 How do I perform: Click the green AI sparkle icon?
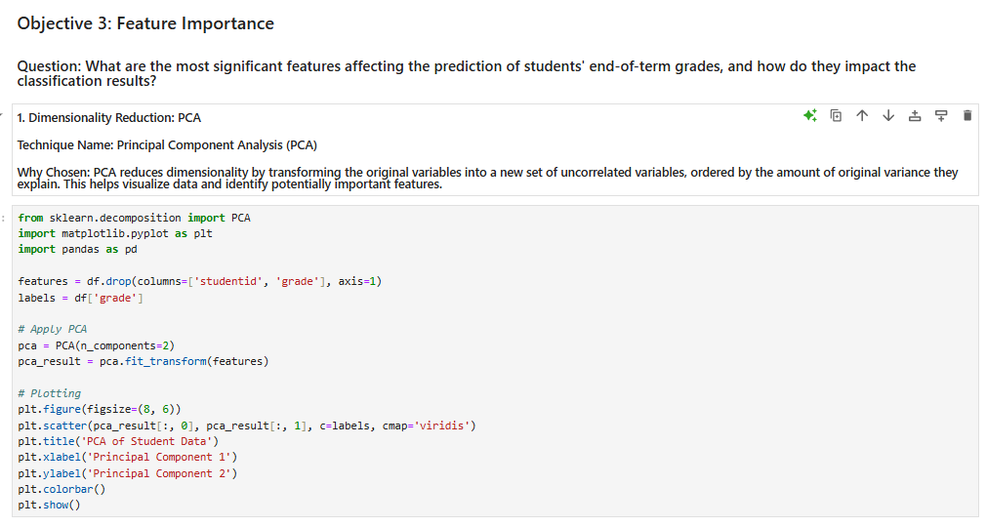[809, 116]
